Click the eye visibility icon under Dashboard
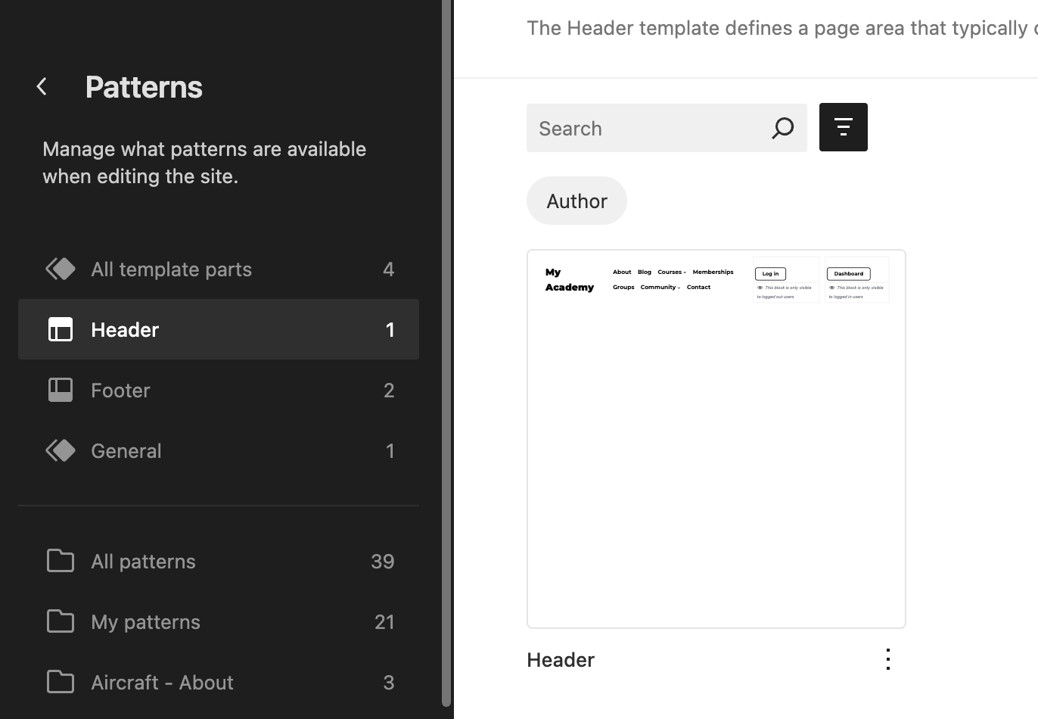Image resolution: width=1038 pixels, height=719 pixels. [x=831, y=288]
